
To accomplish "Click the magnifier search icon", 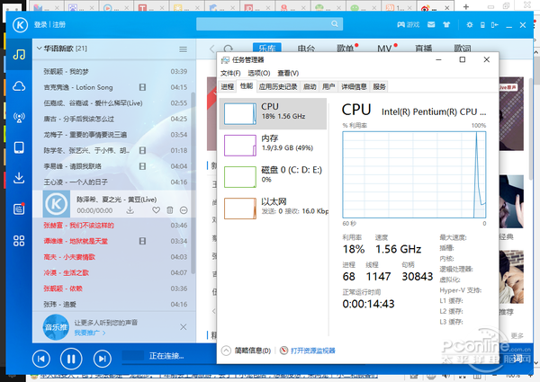I will tap(335, 23).
